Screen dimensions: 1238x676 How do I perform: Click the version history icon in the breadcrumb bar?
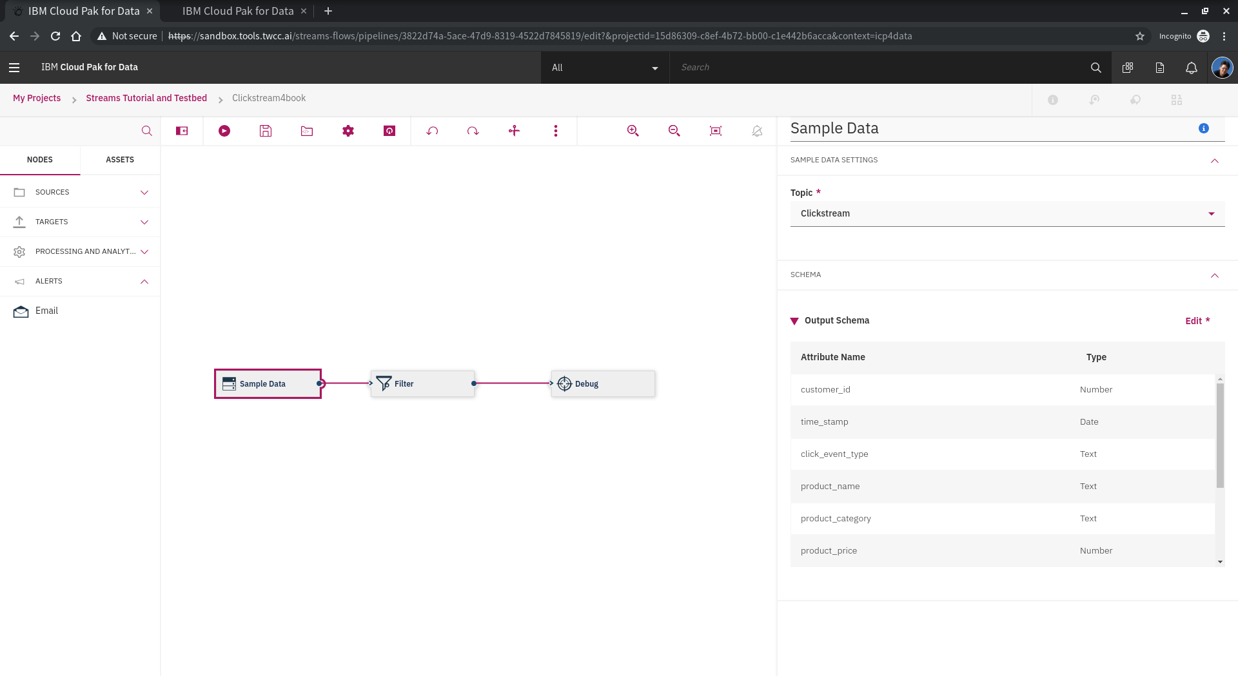(x=1094, y=100)
